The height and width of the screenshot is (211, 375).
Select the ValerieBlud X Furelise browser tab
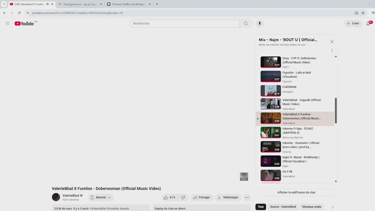[x=32, y=4]
